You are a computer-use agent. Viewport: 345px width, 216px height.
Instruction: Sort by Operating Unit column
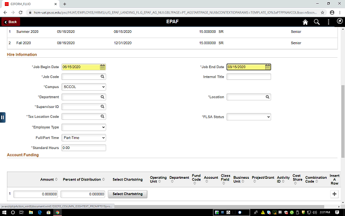pyautogui.click(x=158, y=179)
